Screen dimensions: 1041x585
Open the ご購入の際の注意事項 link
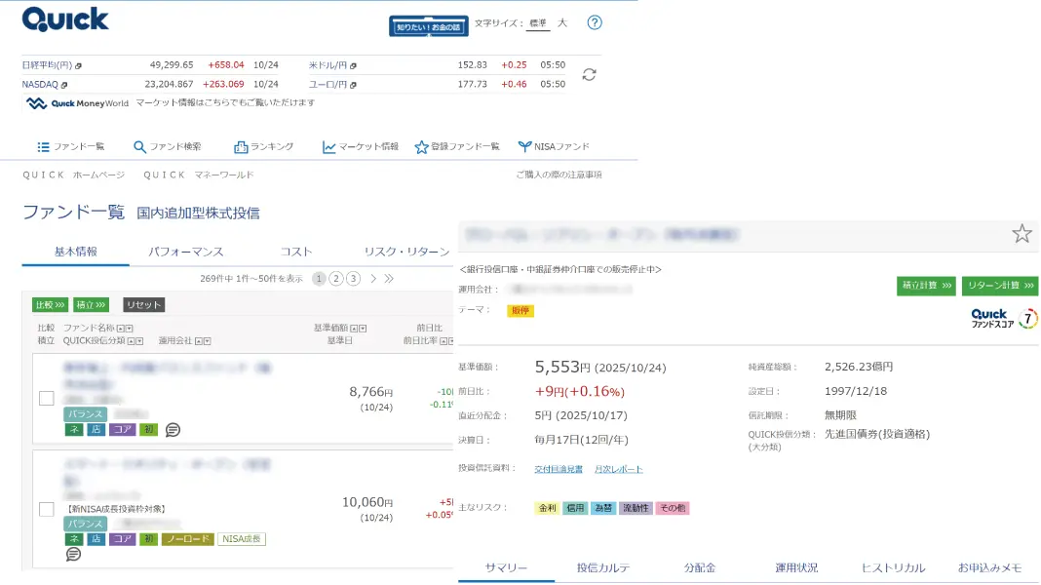tap(559, 175)
